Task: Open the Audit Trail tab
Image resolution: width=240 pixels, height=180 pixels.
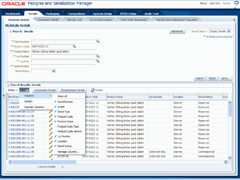Action: pyautogui.click(x=151, y=13)
